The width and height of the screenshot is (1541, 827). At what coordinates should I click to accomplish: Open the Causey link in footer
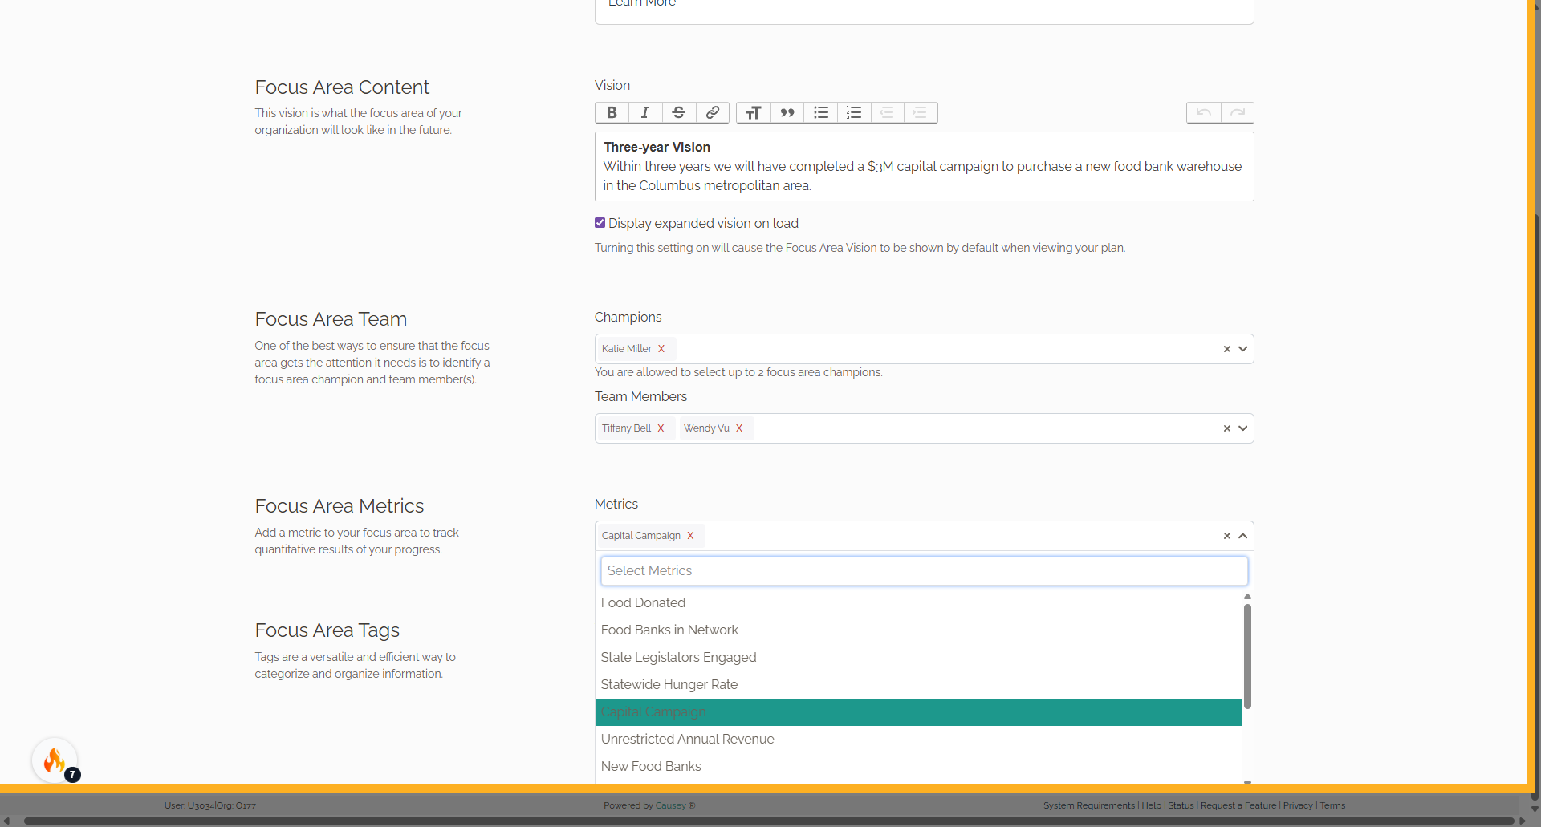(x=670, y=805)
